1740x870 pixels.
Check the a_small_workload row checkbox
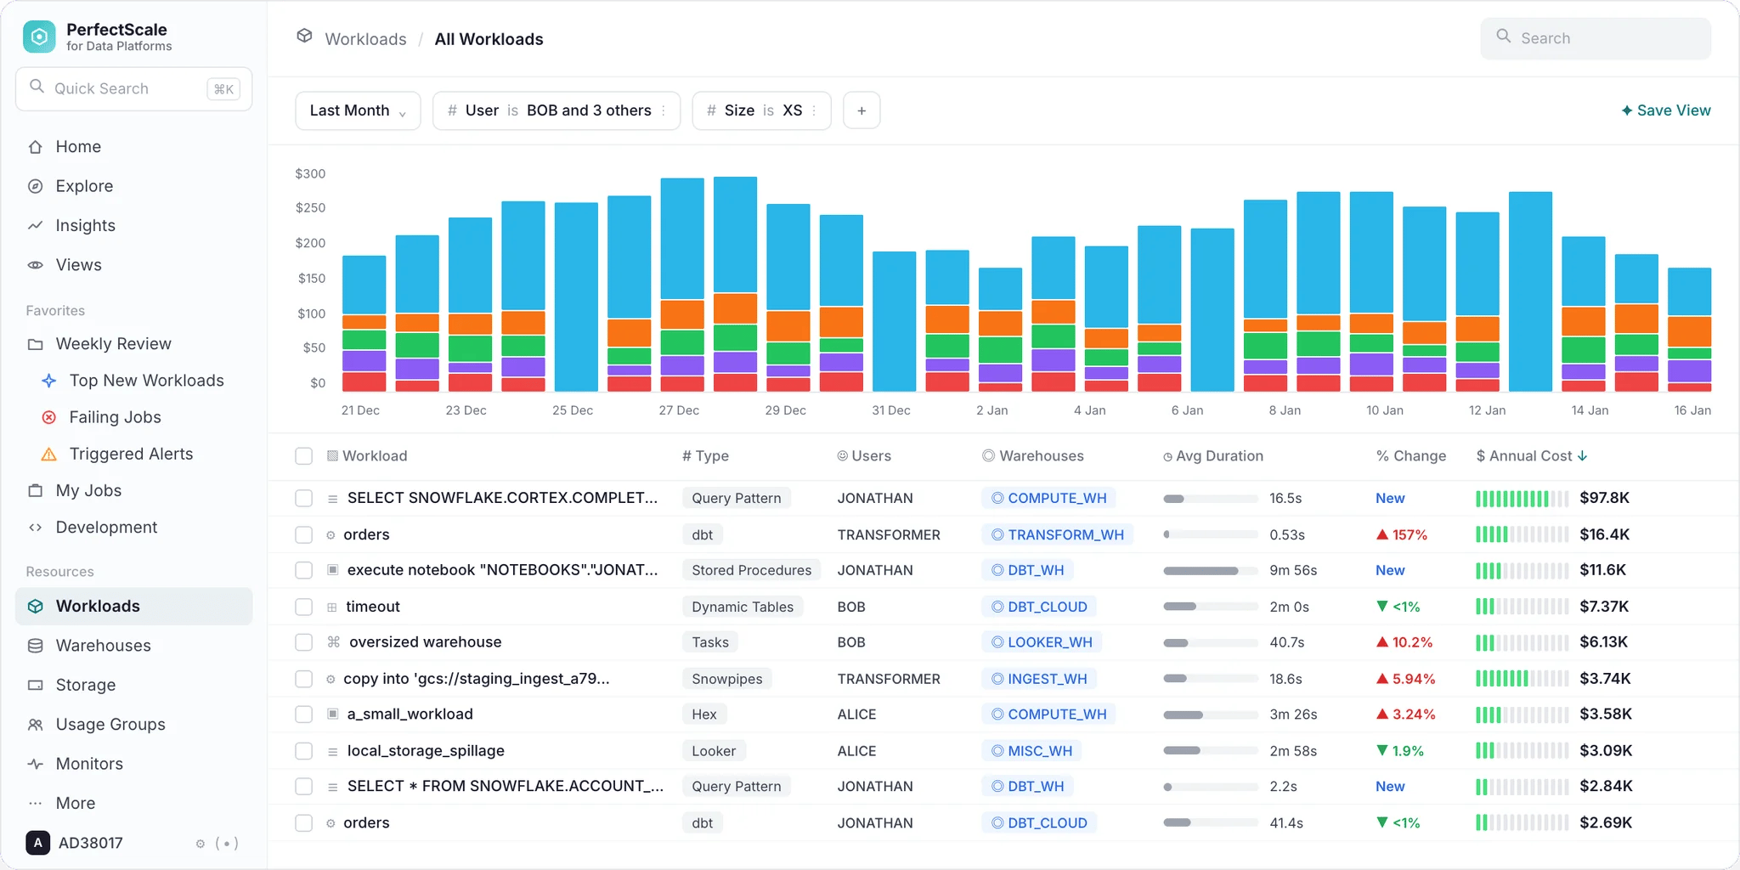(x=303, y=715)
